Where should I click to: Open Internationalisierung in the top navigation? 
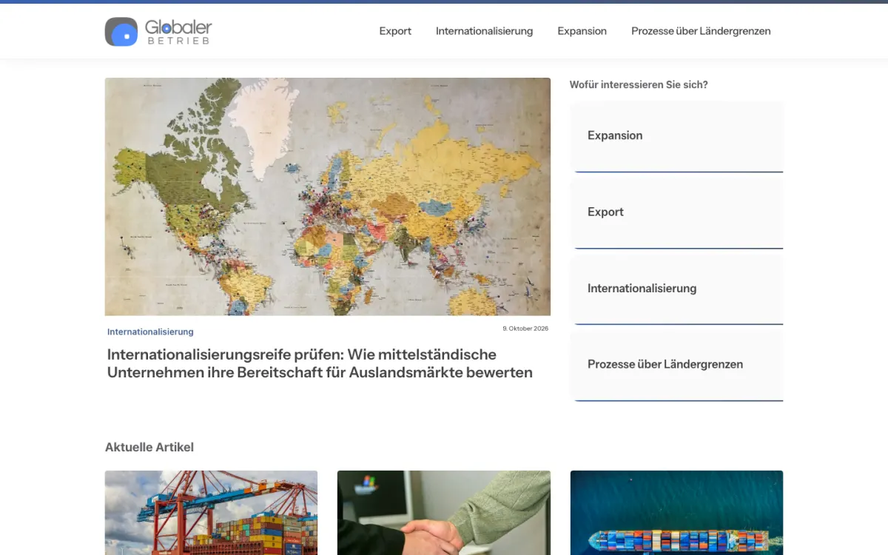coord(484,31)
